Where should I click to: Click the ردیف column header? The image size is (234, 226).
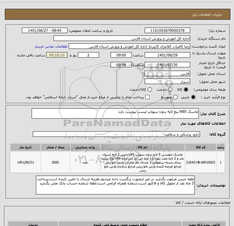tap(221, 147)
